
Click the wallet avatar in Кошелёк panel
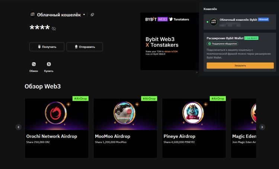(x=214, y=22)
